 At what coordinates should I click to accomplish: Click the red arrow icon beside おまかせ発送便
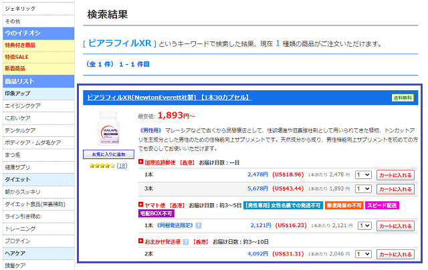[x=141, y=241]
